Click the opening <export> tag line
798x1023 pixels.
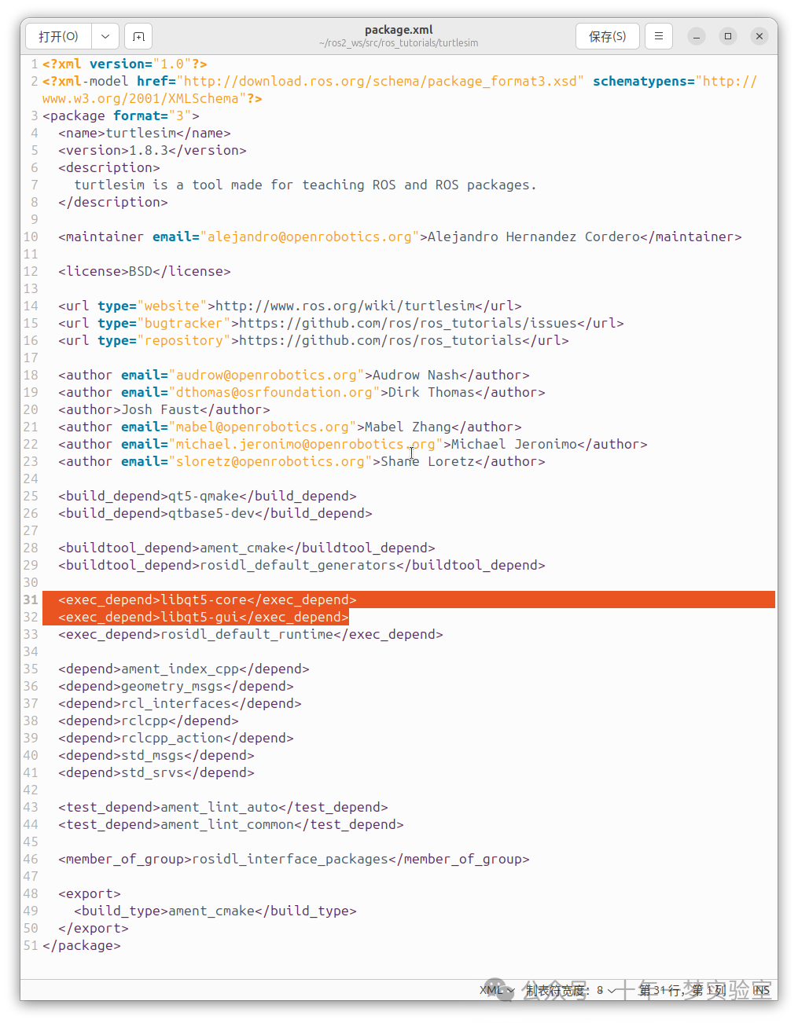tap(90, 893)
